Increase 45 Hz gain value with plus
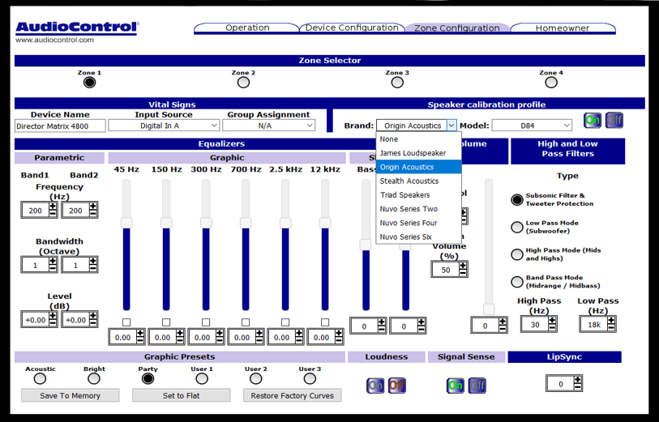Viewport: 659px width, 422px height. [140, 334]
